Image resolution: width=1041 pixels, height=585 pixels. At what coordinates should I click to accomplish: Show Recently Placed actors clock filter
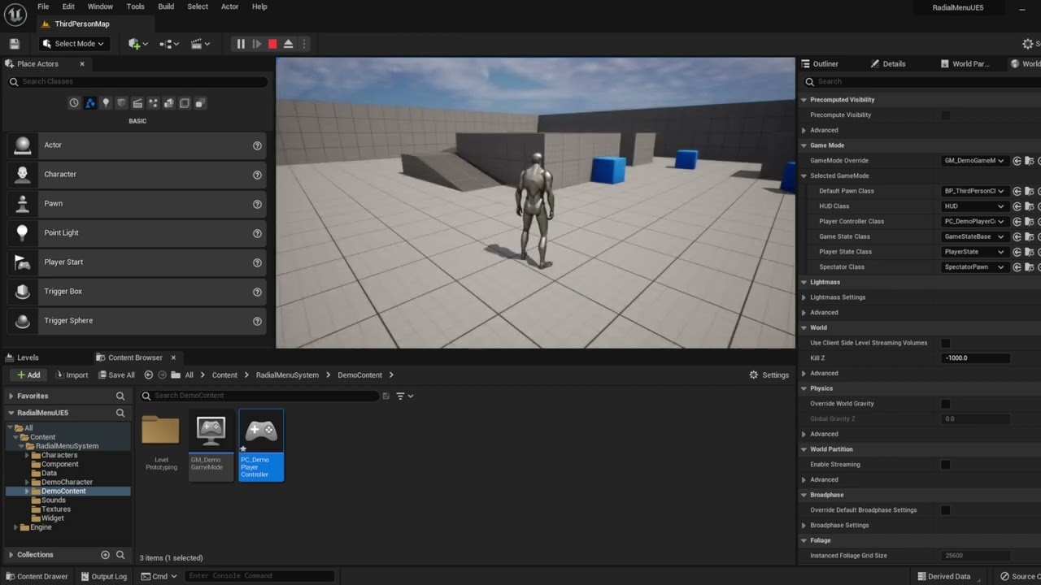[74, 103]
